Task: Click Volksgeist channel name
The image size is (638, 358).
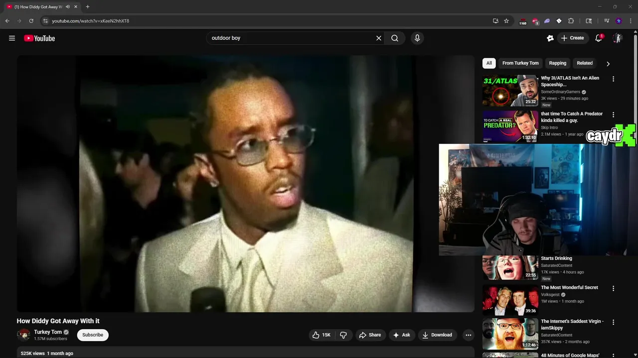Action: pyautogui.click(x=550, y=295)
